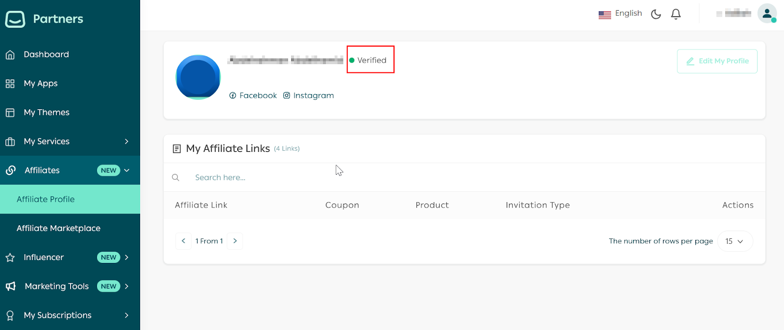Expand the My Services submenu chevron
Screen dimensions: 784x330
[x=126, y=141]
